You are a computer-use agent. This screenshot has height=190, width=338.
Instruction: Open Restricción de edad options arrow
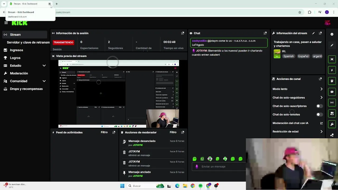pyautogui.click(x=321, y=131)
